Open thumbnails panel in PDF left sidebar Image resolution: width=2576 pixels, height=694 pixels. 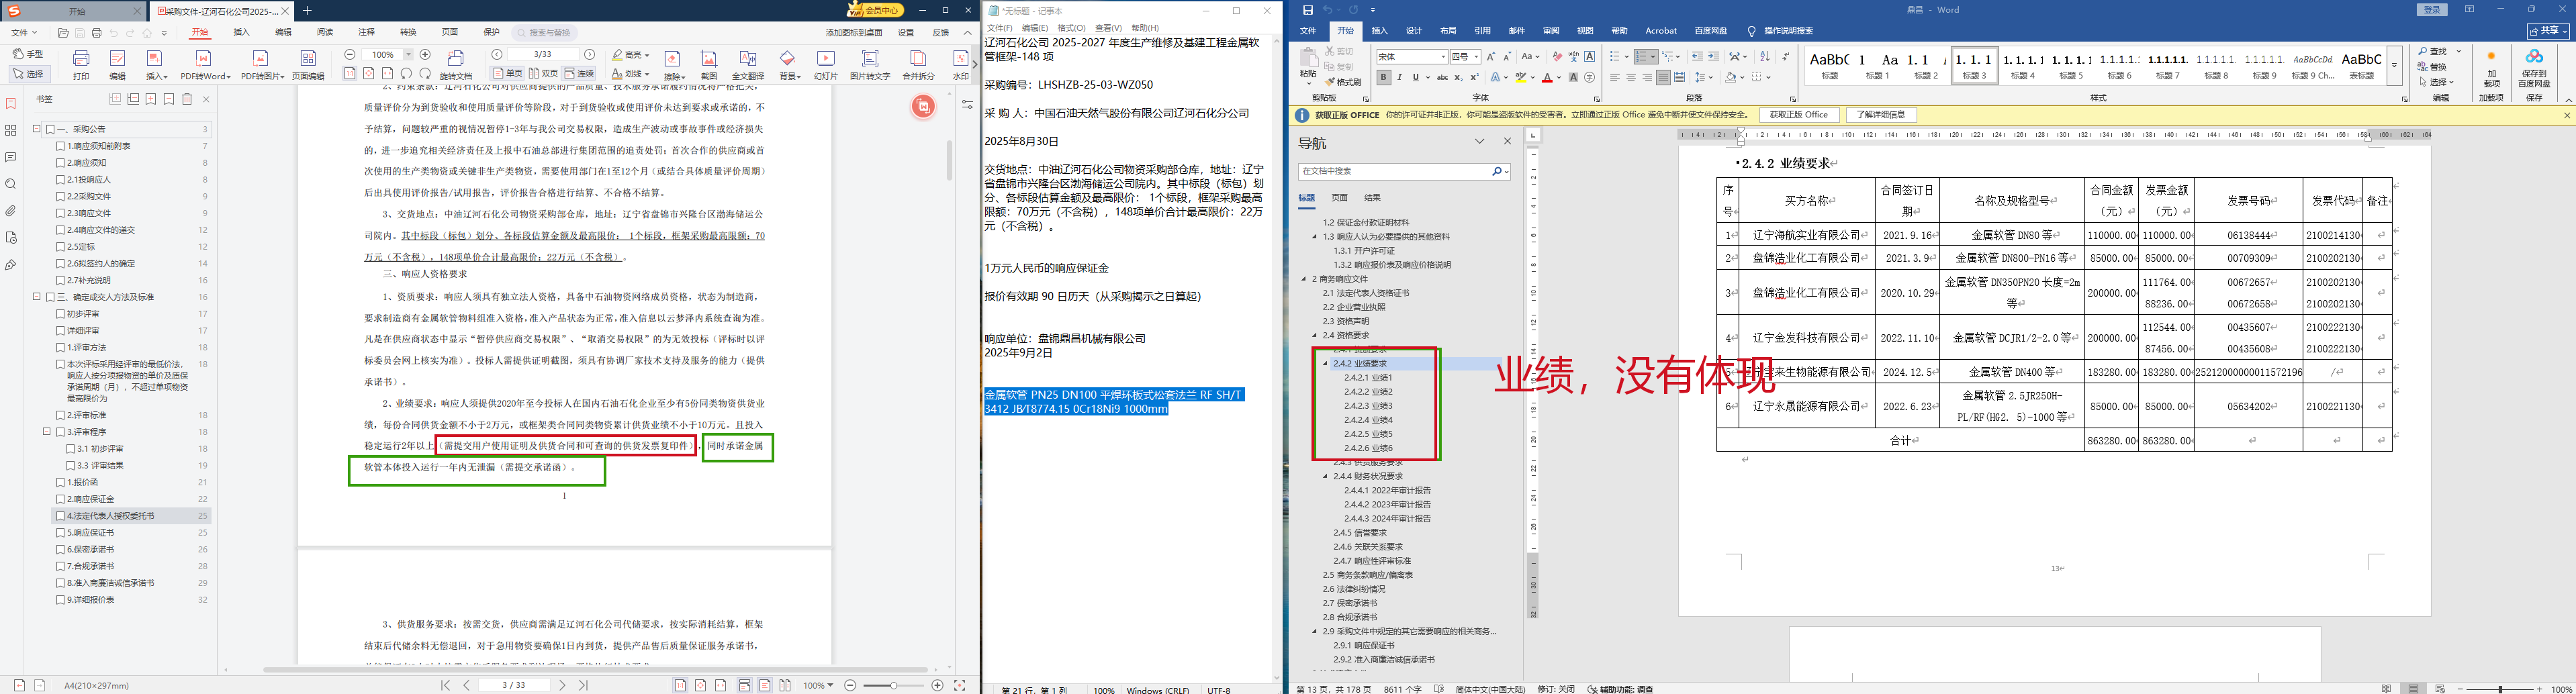11,130
